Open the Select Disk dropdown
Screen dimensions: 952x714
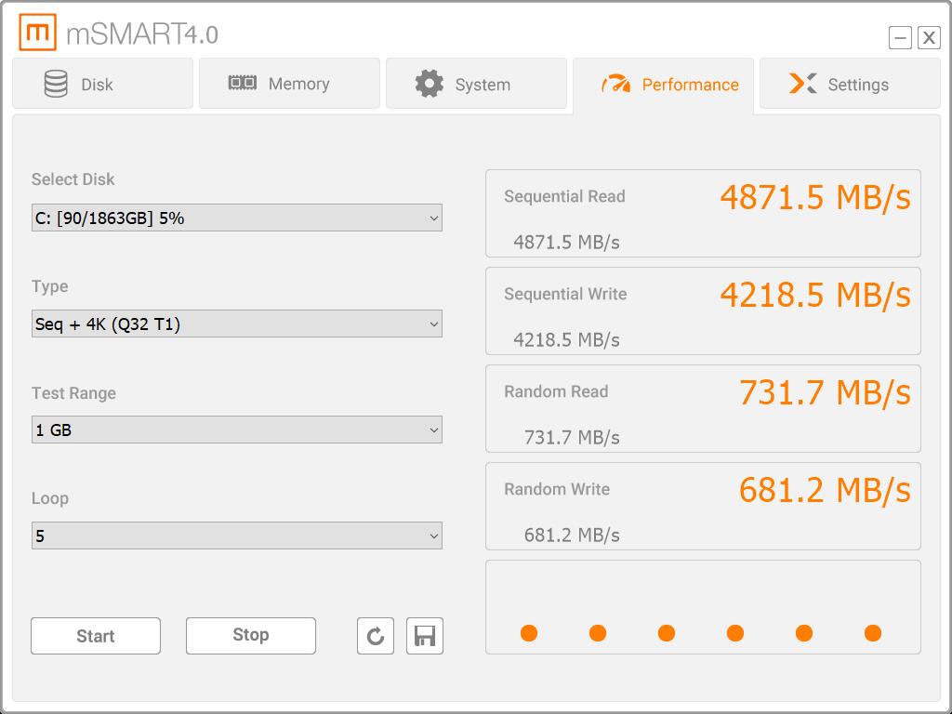coord(236,218)
